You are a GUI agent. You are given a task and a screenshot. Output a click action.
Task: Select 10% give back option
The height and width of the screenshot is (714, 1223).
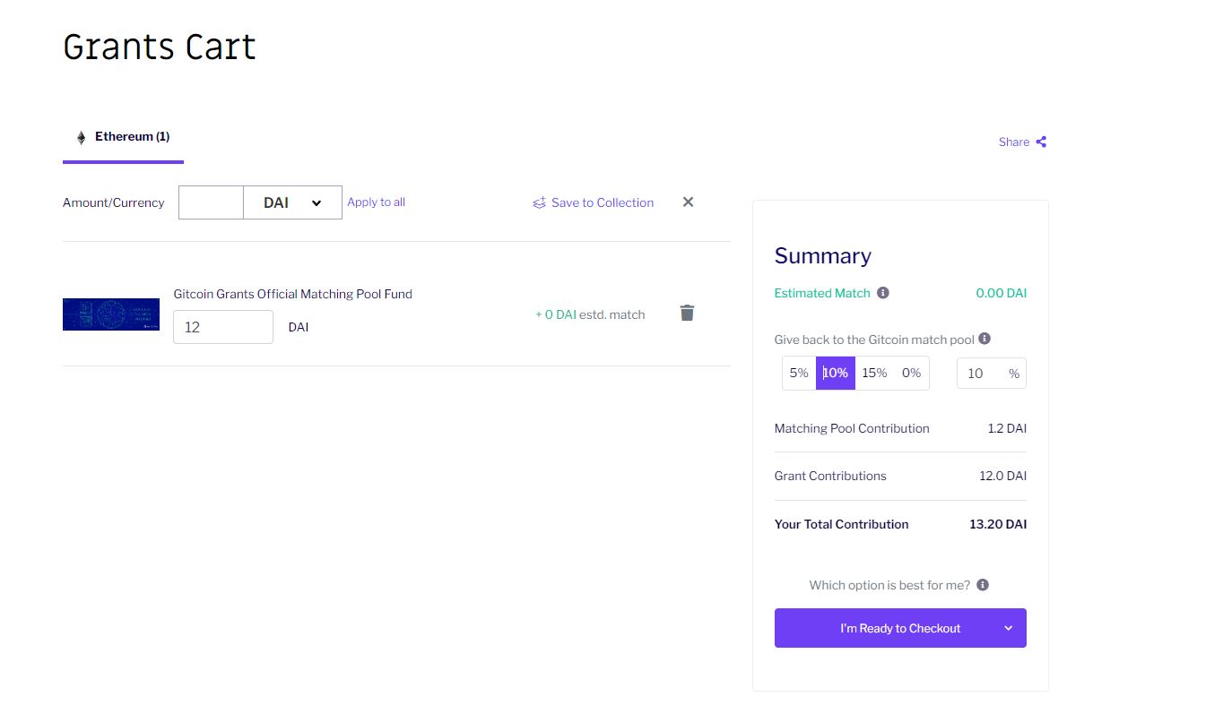(836, 373)
